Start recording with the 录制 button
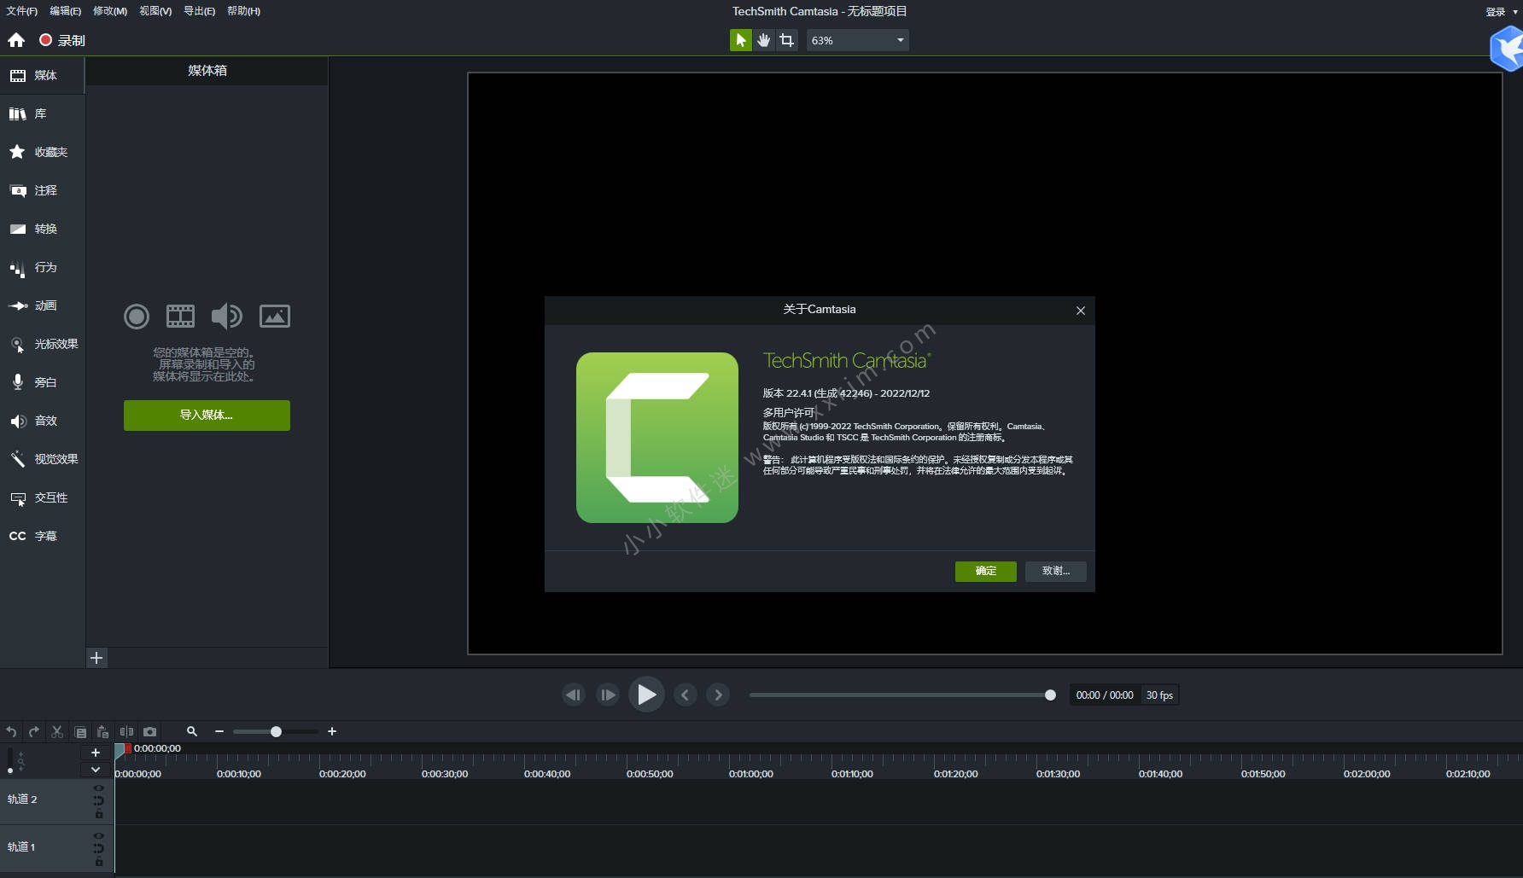The width and height of the screenshot is (1523, 878). coord(62,40)
